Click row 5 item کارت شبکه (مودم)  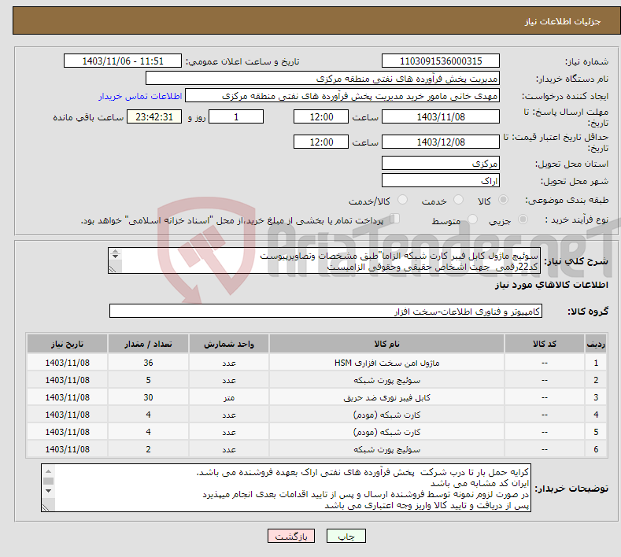386,432
